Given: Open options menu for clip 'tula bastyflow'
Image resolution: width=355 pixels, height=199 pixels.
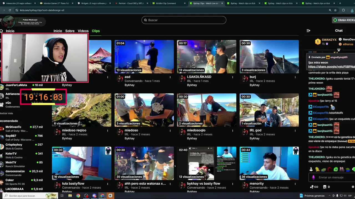Looking at the screenshot, I should (x=108, y=184).
